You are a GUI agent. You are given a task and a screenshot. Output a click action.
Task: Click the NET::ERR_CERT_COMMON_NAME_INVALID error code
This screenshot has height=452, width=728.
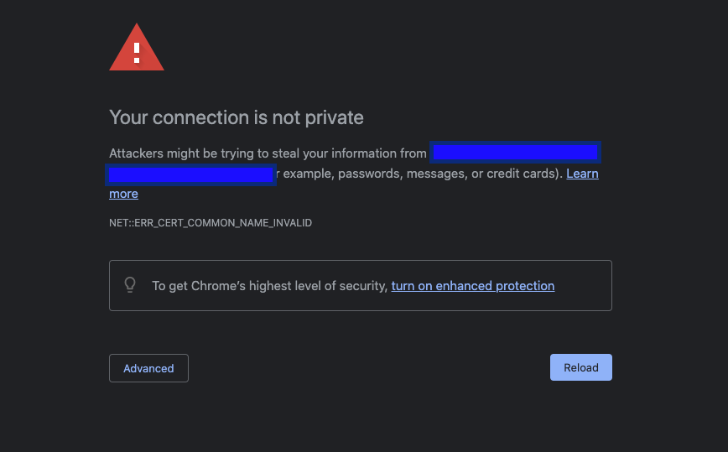211,223
